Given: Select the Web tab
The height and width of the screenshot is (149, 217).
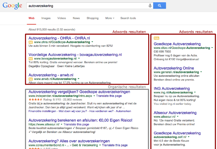Looking at the screenshot, I should (x=31, y=18).
